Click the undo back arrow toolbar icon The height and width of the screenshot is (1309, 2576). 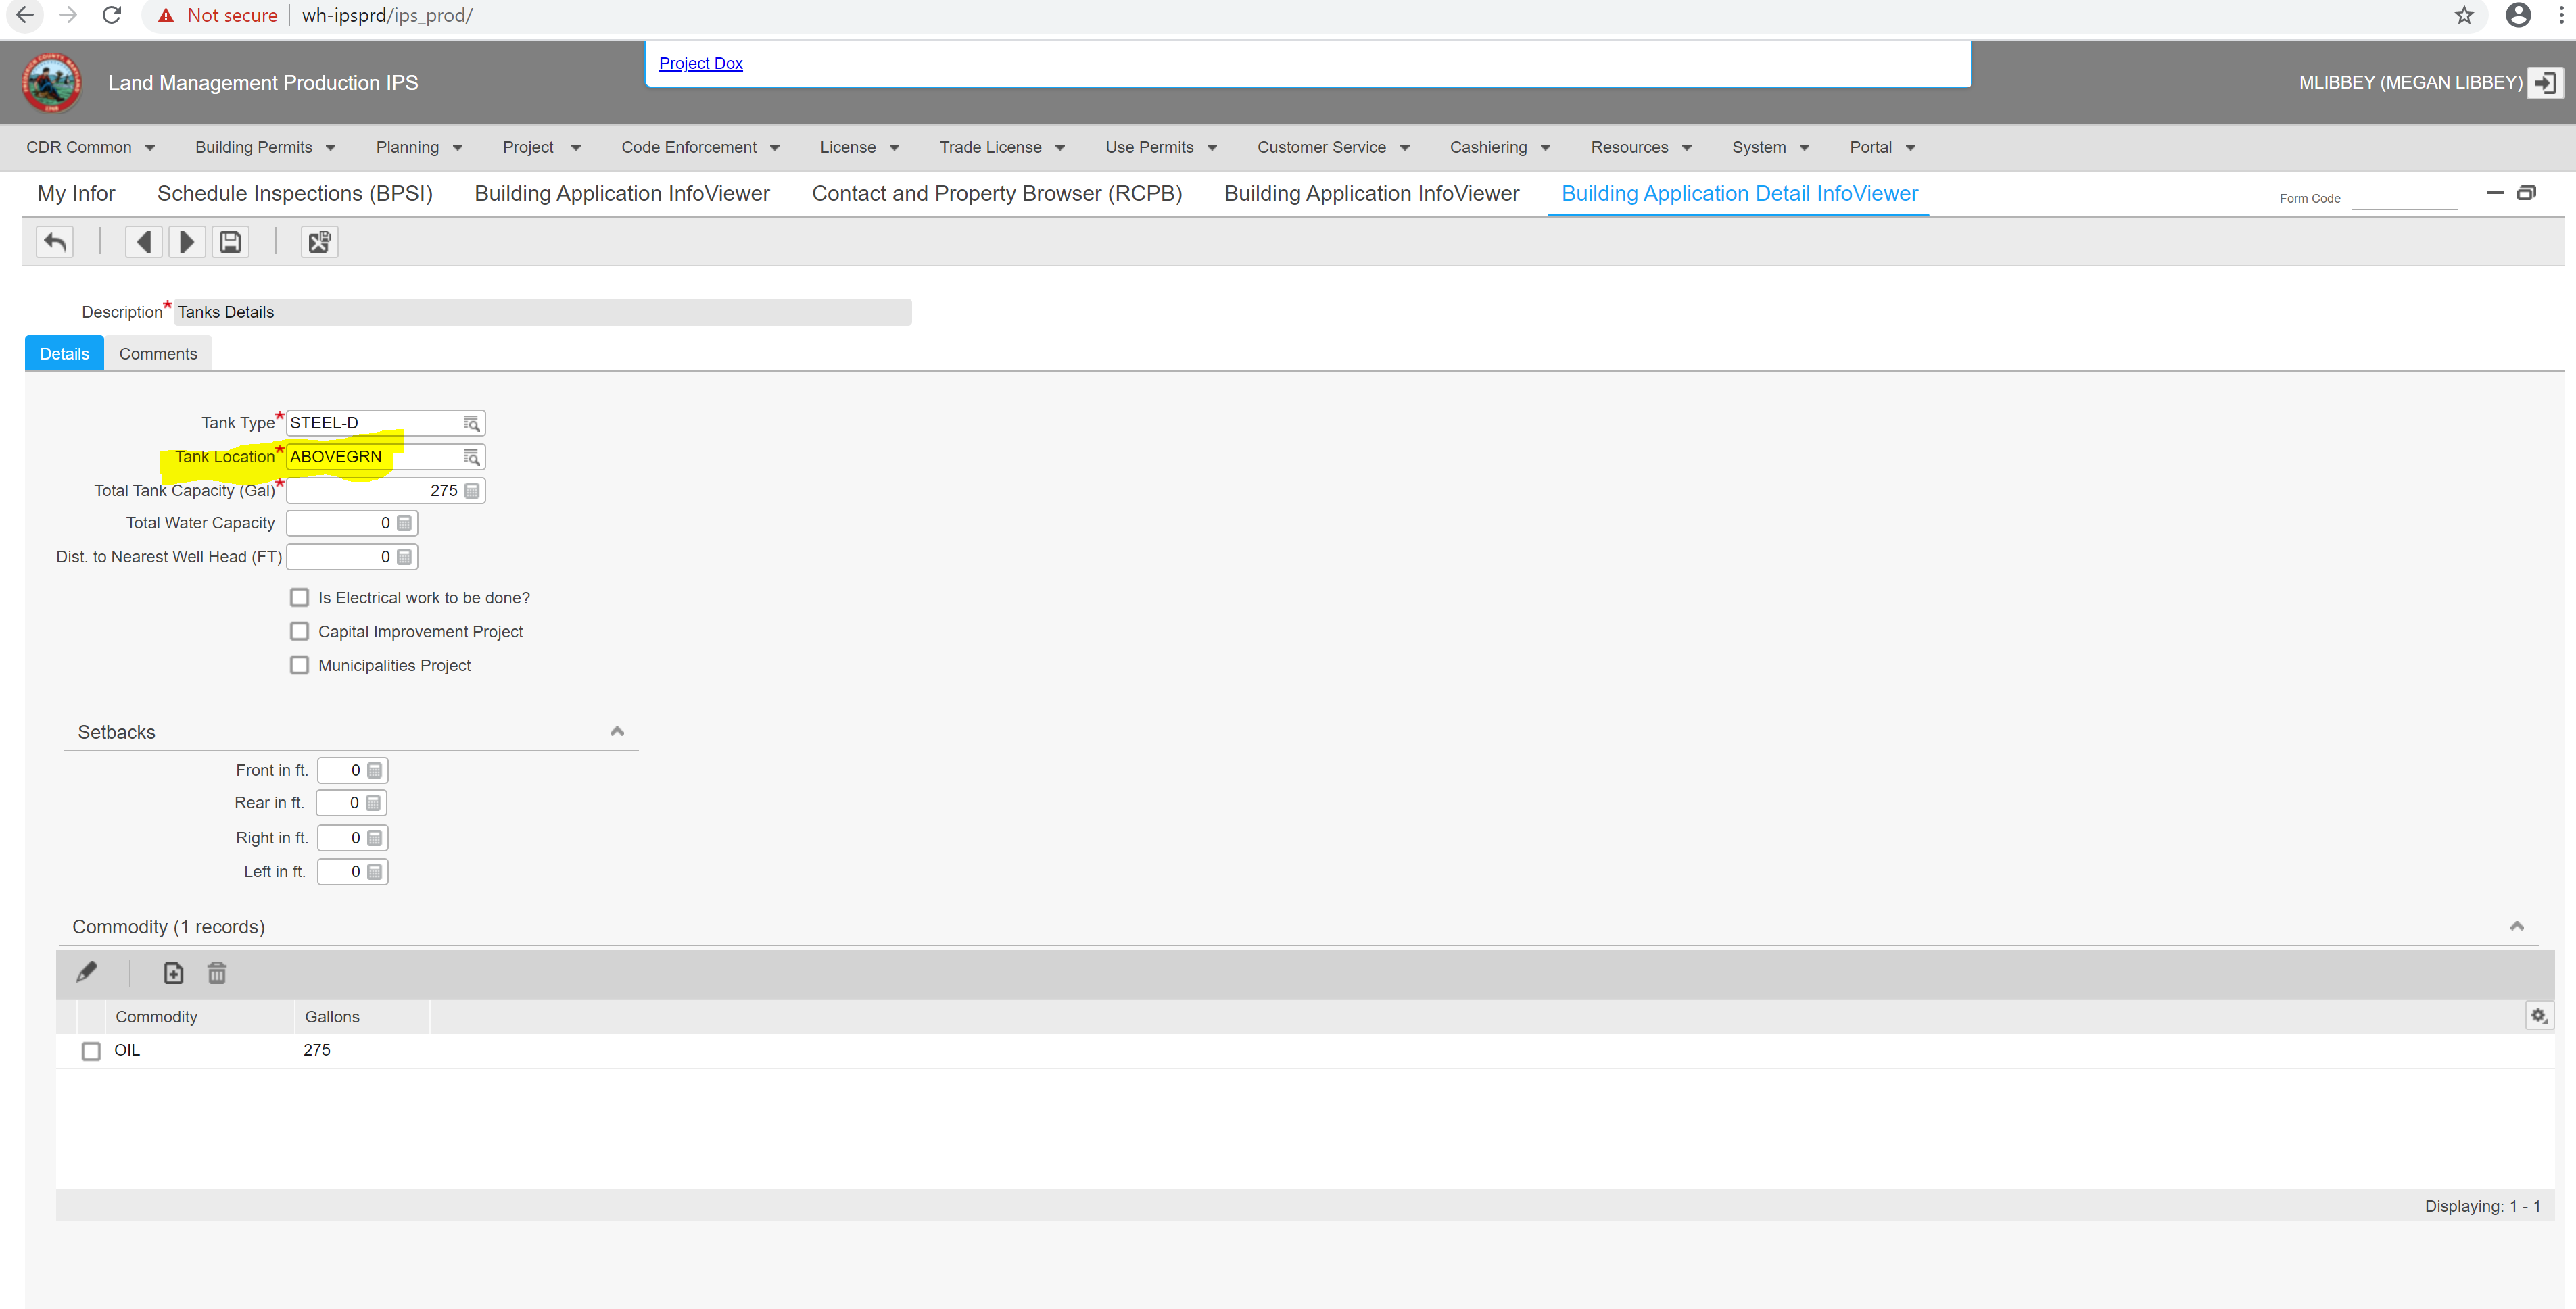point(55,242)
